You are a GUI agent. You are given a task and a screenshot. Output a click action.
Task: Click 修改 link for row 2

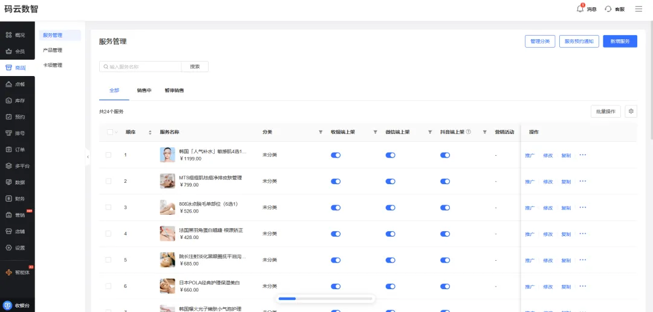point(548,182)
